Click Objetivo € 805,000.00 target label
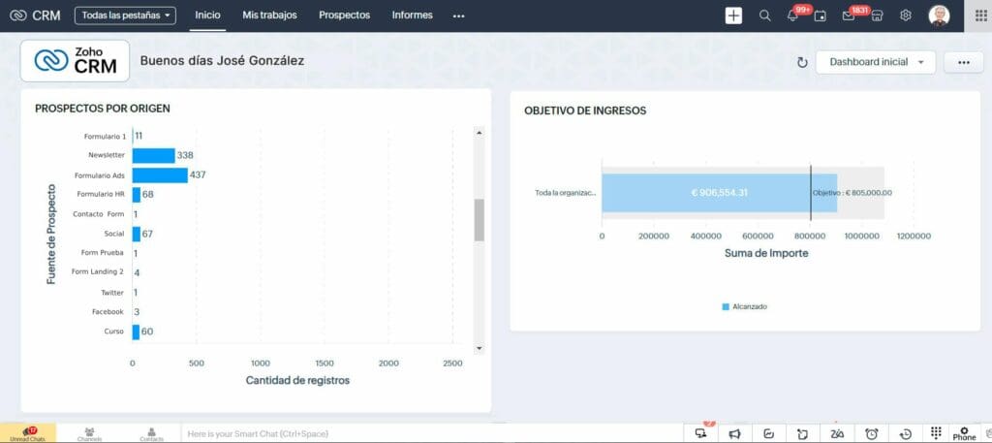The height and width of the screenshot is (443, 992). point(852,193)
